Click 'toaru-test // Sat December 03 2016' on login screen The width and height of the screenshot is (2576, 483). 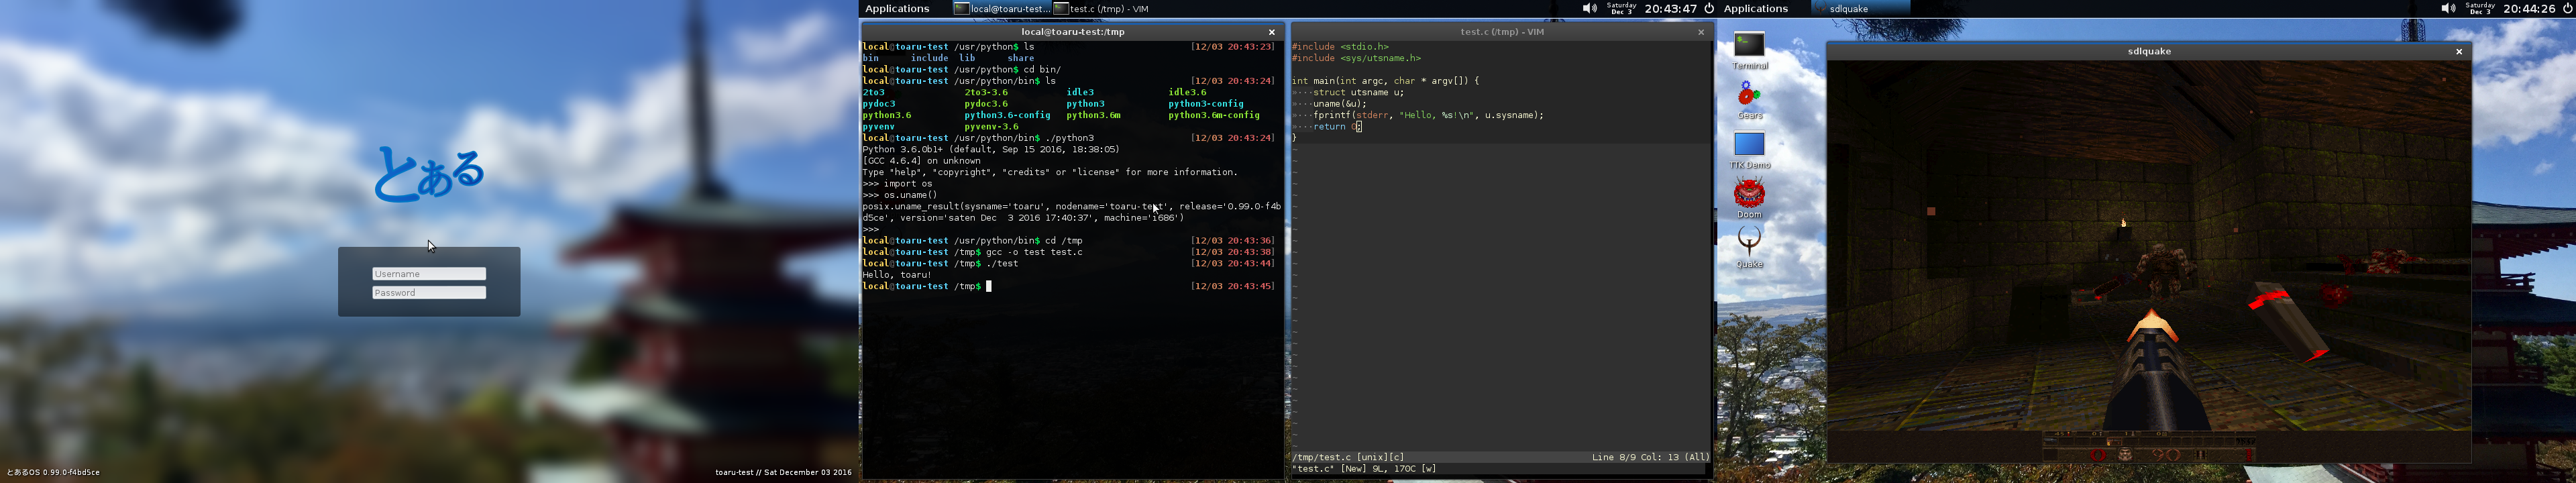[x=783, y=472]
